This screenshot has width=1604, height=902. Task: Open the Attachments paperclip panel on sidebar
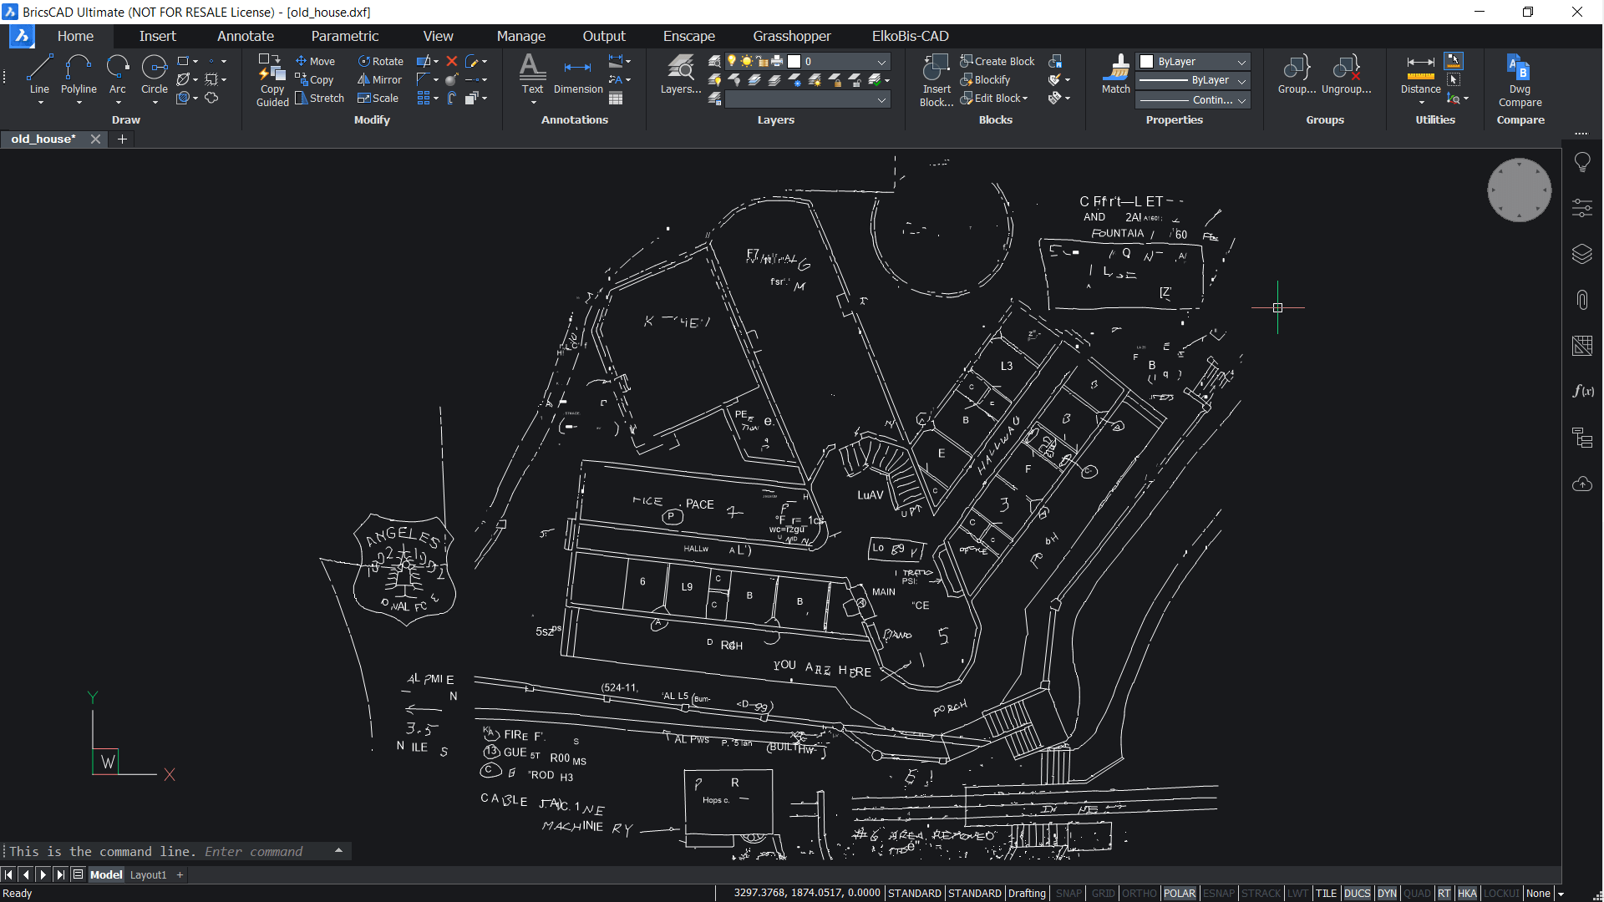[1582, 300]
